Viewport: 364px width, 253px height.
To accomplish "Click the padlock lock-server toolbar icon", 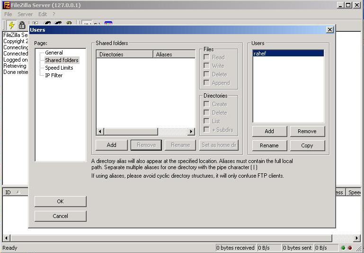I will click(x=22, y=25).
